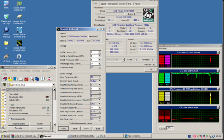Launch the wPrime.exe desktop shortcut
This screenshot has width=224, height=140.
pos(19,32)
